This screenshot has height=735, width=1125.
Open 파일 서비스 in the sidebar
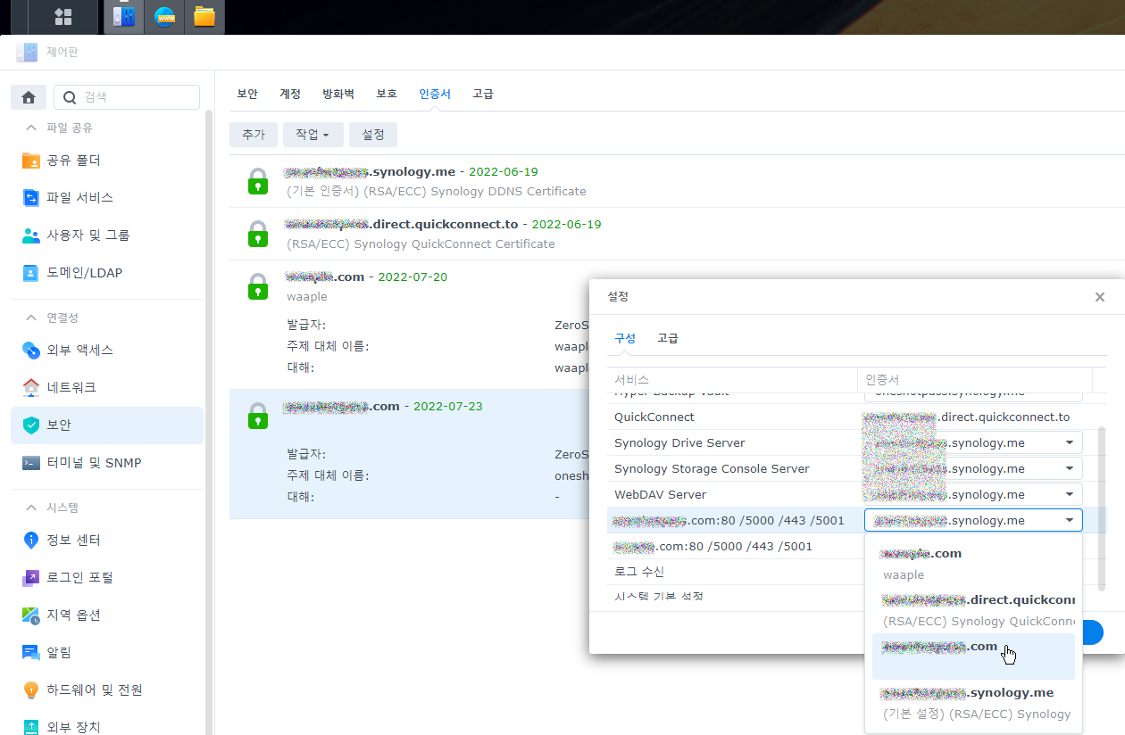click(x=107, y=198)
